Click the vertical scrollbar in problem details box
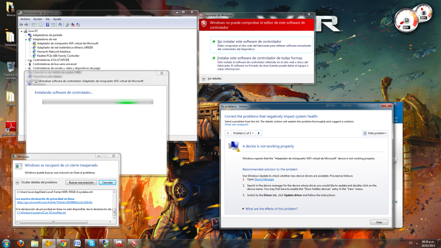441x248 pixels. (114, 205)
